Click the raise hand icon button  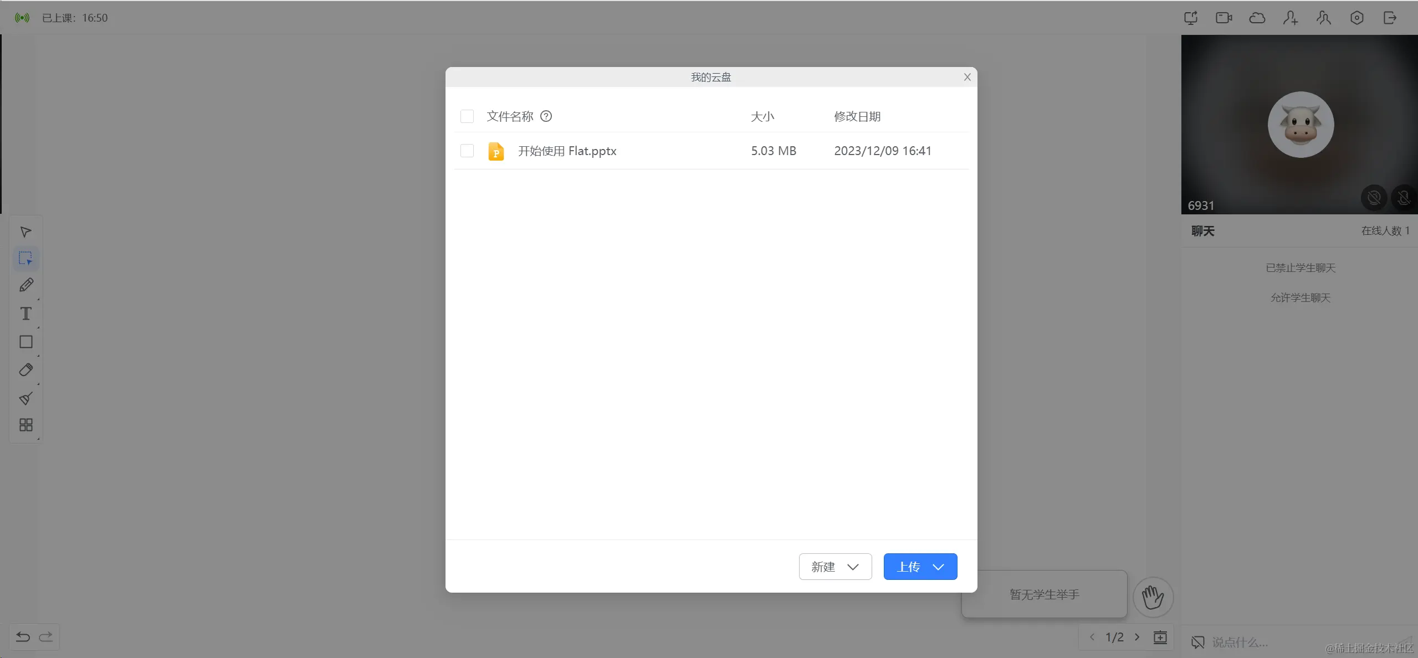tap(1153, 597)
